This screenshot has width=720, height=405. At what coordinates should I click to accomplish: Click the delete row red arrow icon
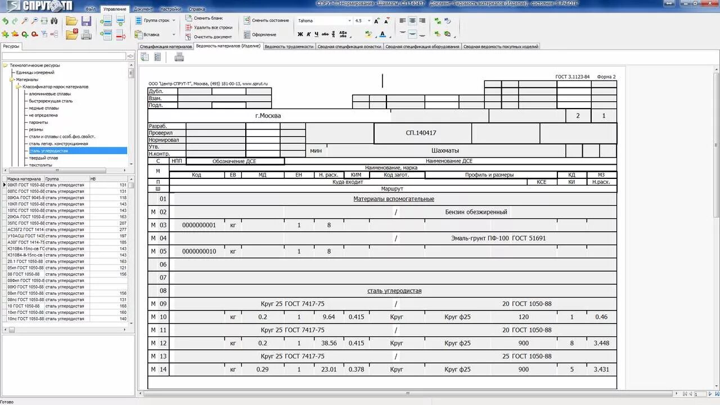click(x=120, y=35)
